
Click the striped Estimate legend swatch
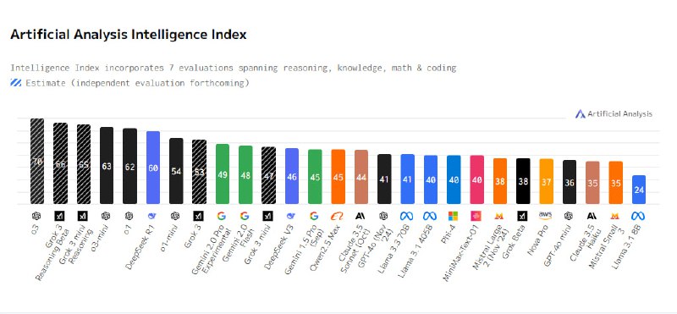click(16, 83)
